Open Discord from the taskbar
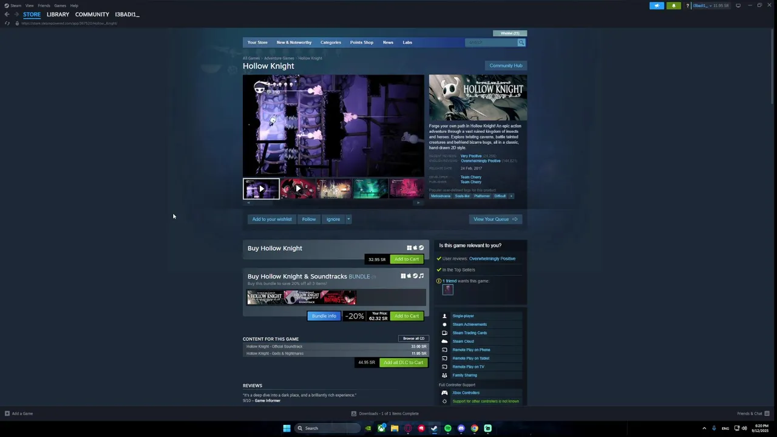The width and height of the screenshot is (777, 437). (x=461, y=428)
